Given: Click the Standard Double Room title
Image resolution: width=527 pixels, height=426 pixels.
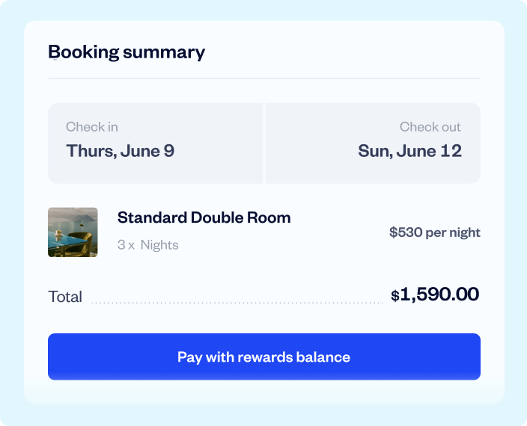Looking at the screenshot, I should tap(204, 217).
